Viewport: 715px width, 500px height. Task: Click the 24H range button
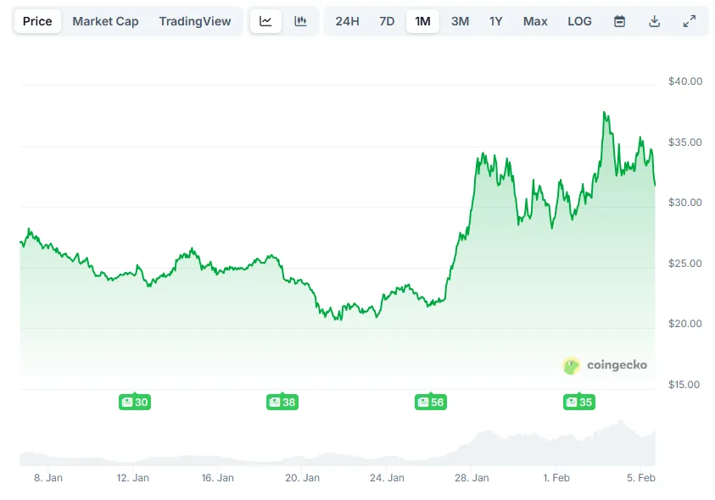click(x=347, y=21)
